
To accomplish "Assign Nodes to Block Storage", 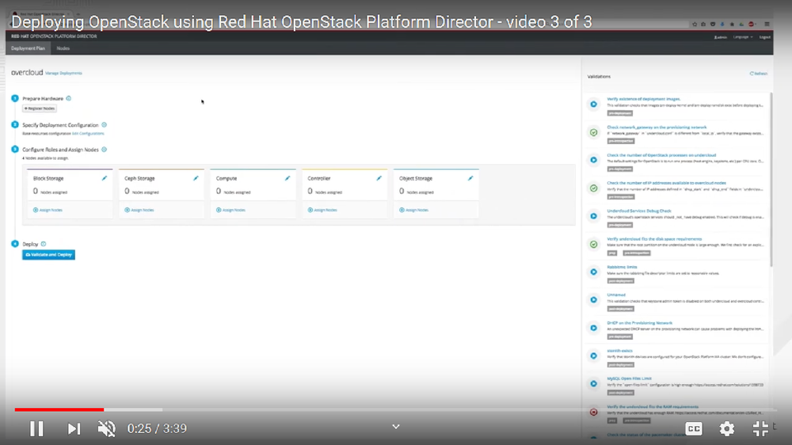I will 48,210.
